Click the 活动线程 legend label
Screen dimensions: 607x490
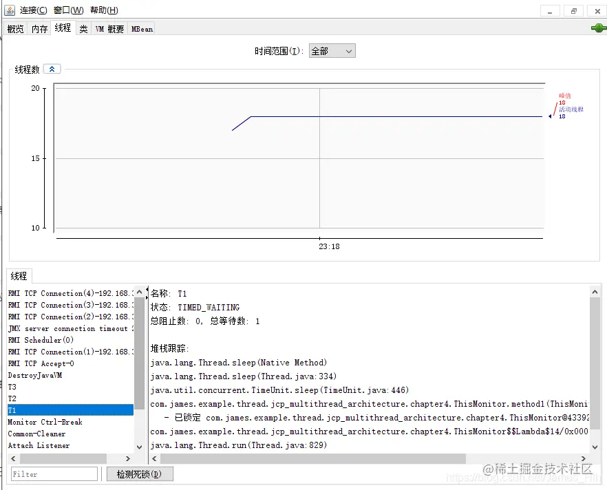[571, 109]
